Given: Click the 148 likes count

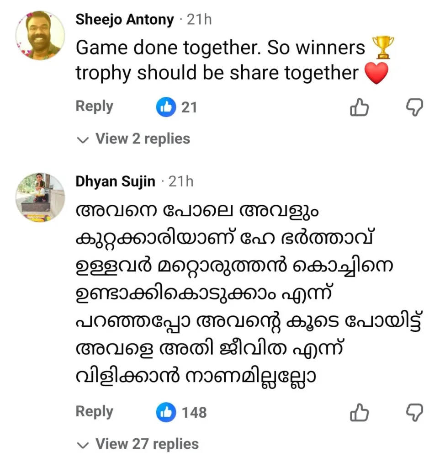Looking at the screenshot, I should click(x=194, y=413).
